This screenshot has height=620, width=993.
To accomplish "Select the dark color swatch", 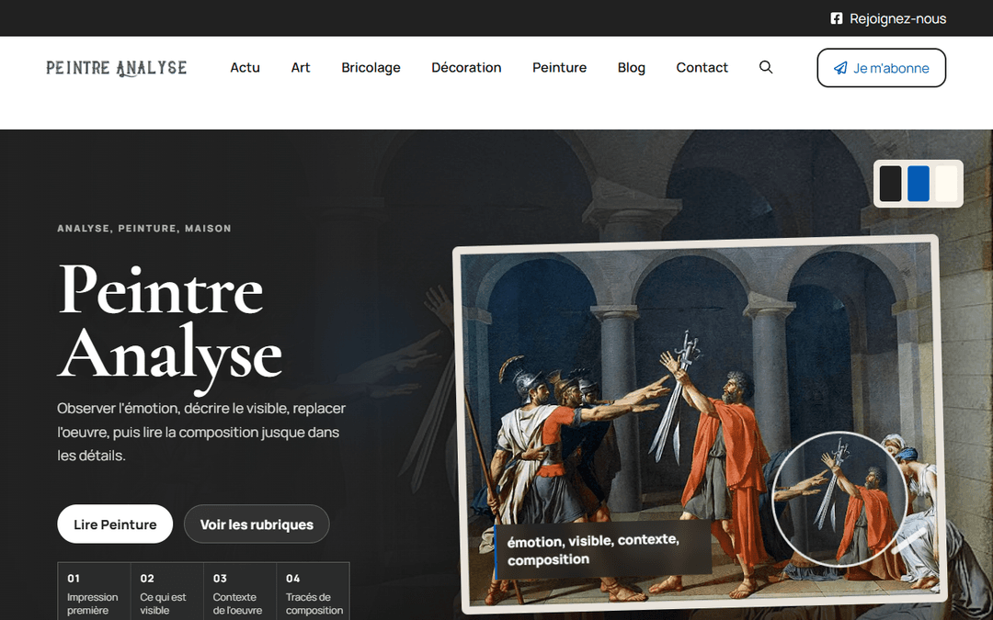I will coord(890,184).
